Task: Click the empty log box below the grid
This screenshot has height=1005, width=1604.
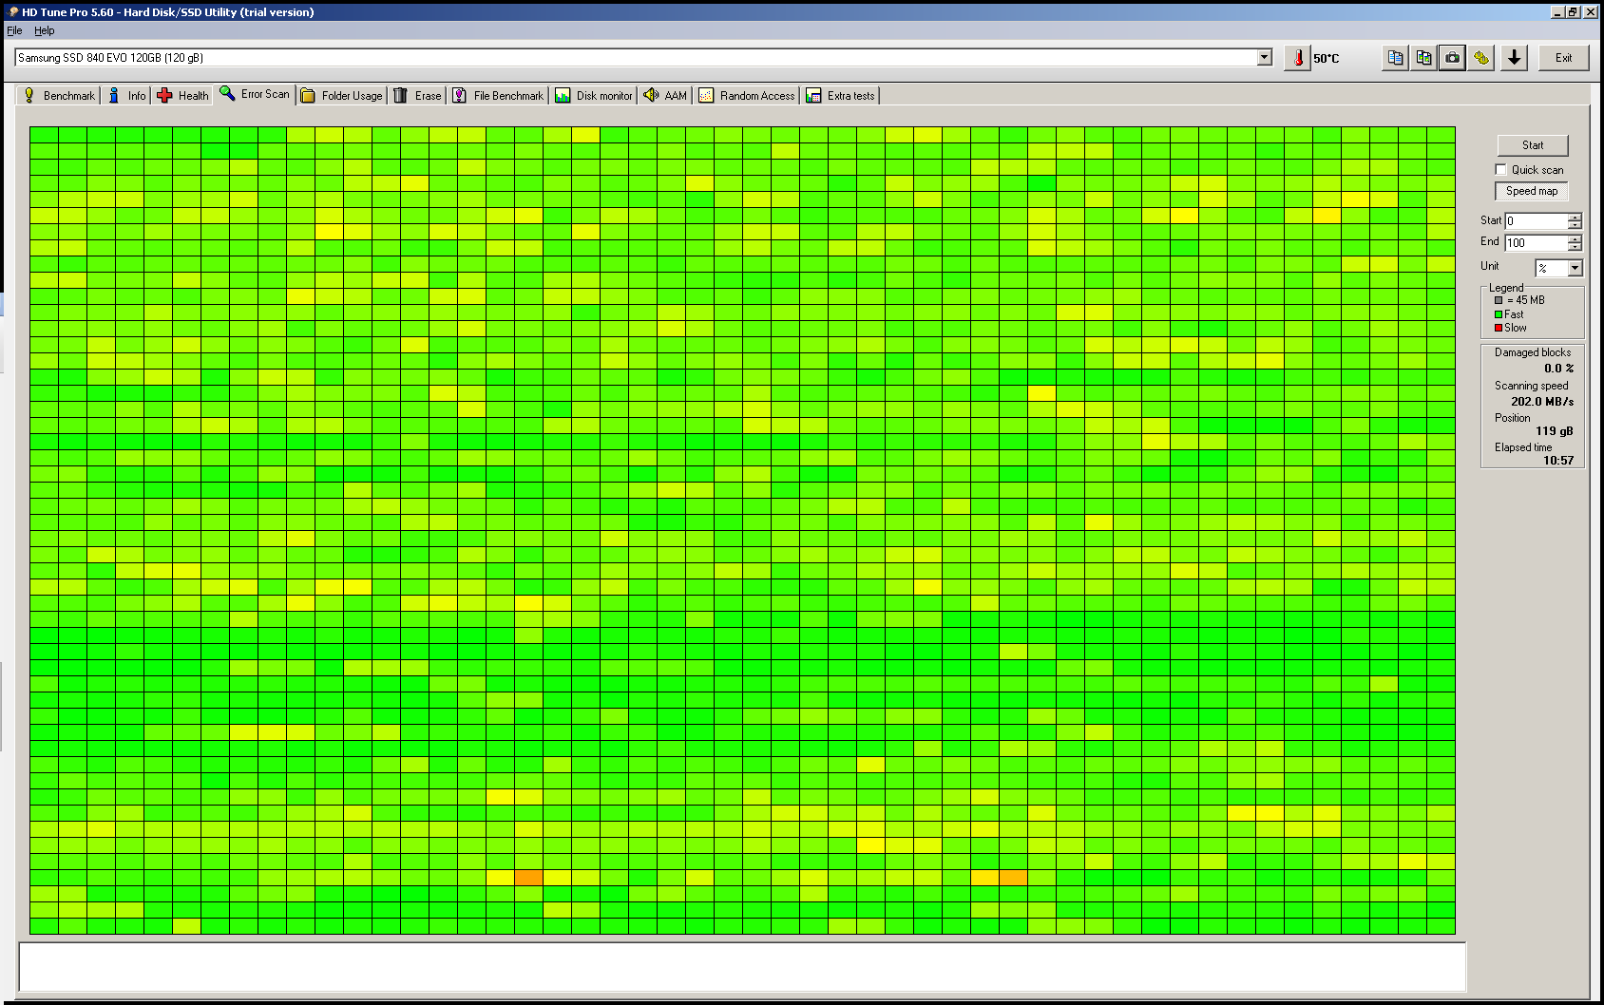Action: 742,967
